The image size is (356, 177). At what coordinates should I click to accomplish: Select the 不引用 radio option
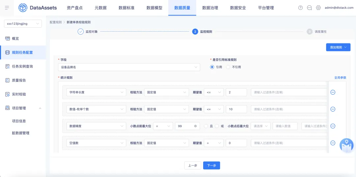point(228,67)
